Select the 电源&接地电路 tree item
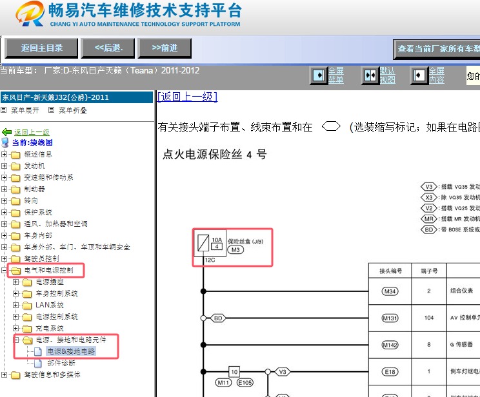Viewport: 480px width, 397px height. [71, 351]
